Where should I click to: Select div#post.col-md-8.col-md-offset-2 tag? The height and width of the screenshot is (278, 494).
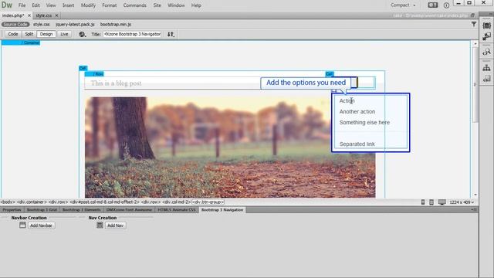point(105,202)
